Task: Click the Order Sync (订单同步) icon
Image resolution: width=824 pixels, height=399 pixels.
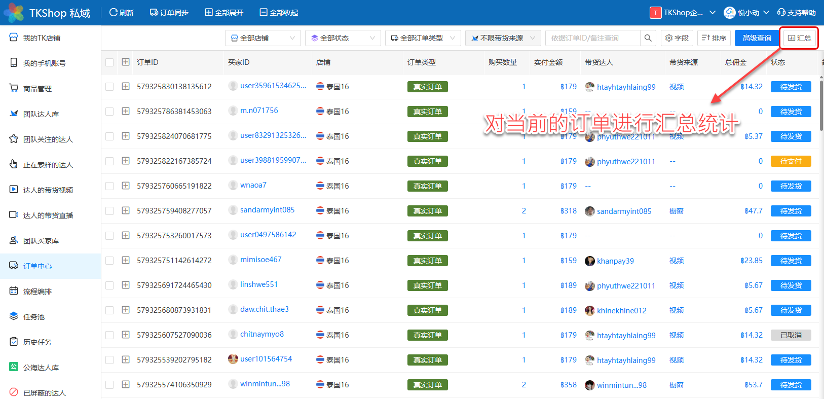Action: pyautogui.click(x=154, y=12)
